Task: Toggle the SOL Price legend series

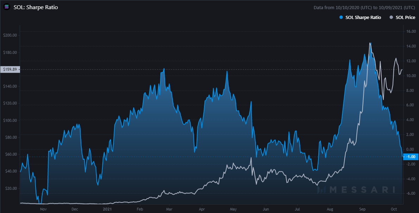Action: 402,17
